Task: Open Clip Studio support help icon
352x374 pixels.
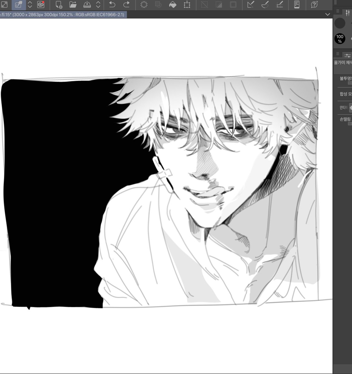Action: [x=314, y=5]
